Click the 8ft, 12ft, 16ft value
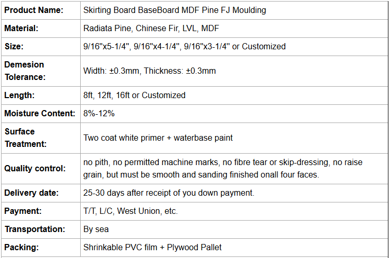This screenshot has height=258, width=390. pos(106,96)
